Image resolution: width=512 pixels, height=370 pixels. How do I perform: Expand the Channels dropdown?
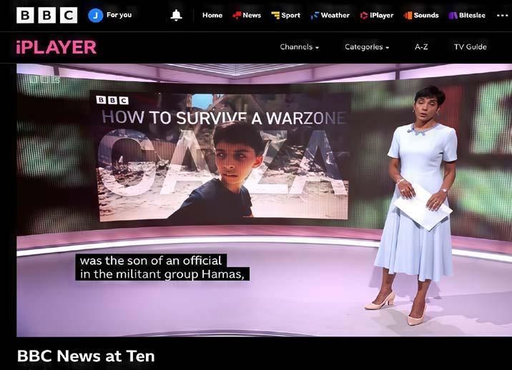pyautogui.click(x=299, y=47)
